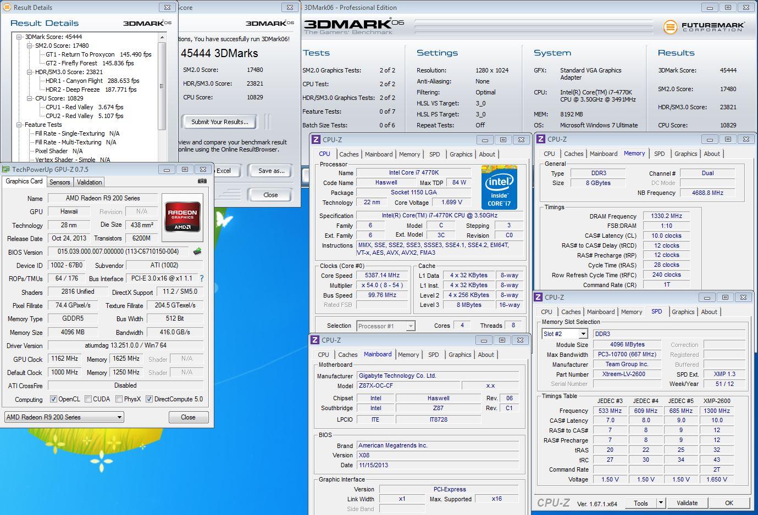758x515 pixels.
Task: Select HDR1 - Canyon Flight row
Action: (92, 81)
